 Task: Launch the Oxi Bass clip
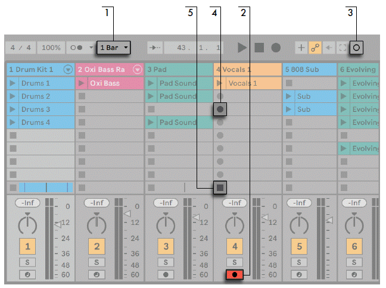(x=82, y=83)
